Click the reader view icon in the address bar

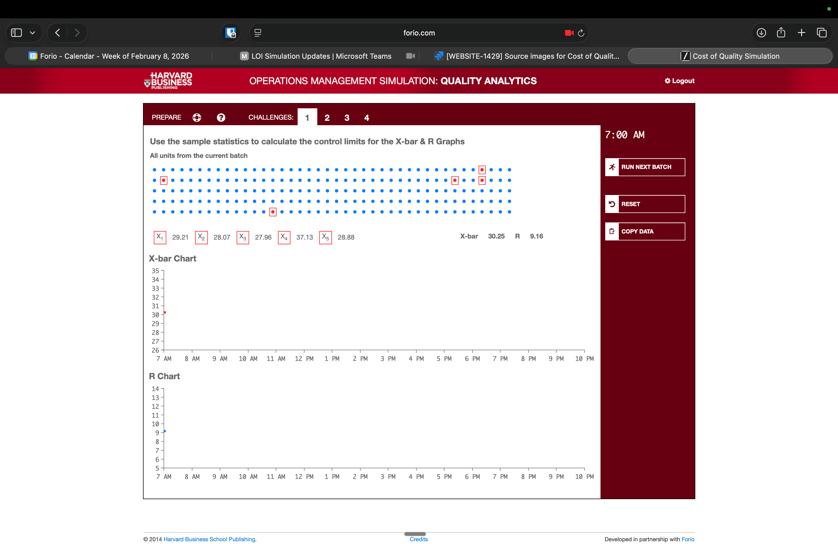258,33
